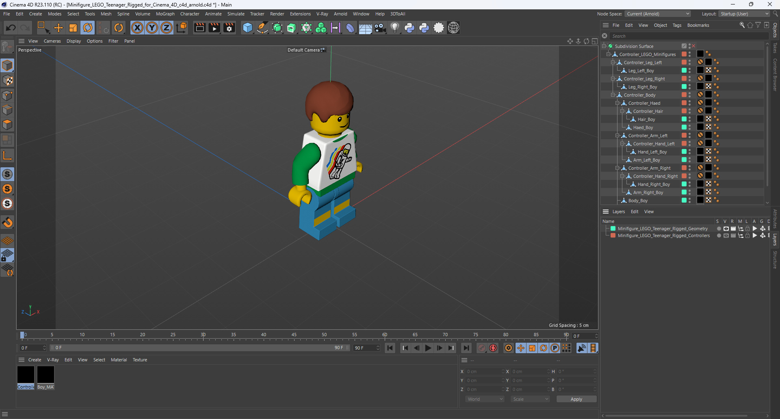Open the Arnold menu
Image resolution: width=780 pixels, height=419 pixels.
(x=340, y=14)
